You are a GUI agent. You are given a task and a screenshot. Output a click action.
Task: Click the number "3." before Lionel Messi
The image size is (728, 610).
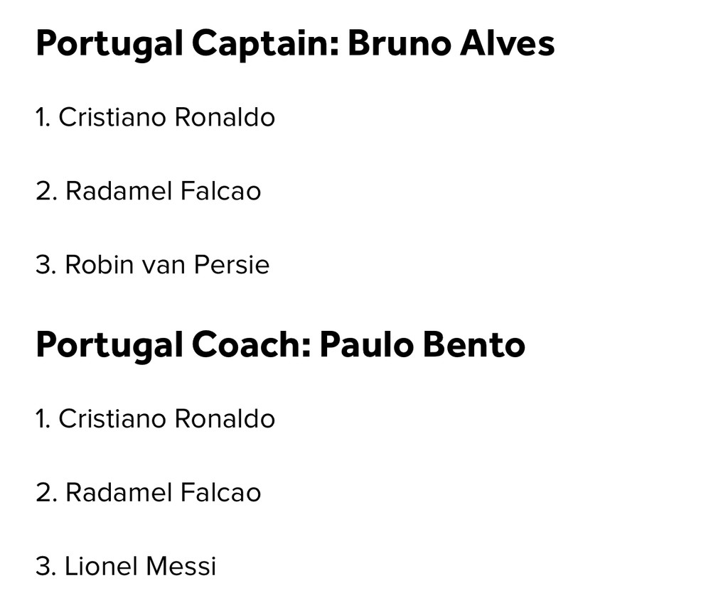pos(45,566)
